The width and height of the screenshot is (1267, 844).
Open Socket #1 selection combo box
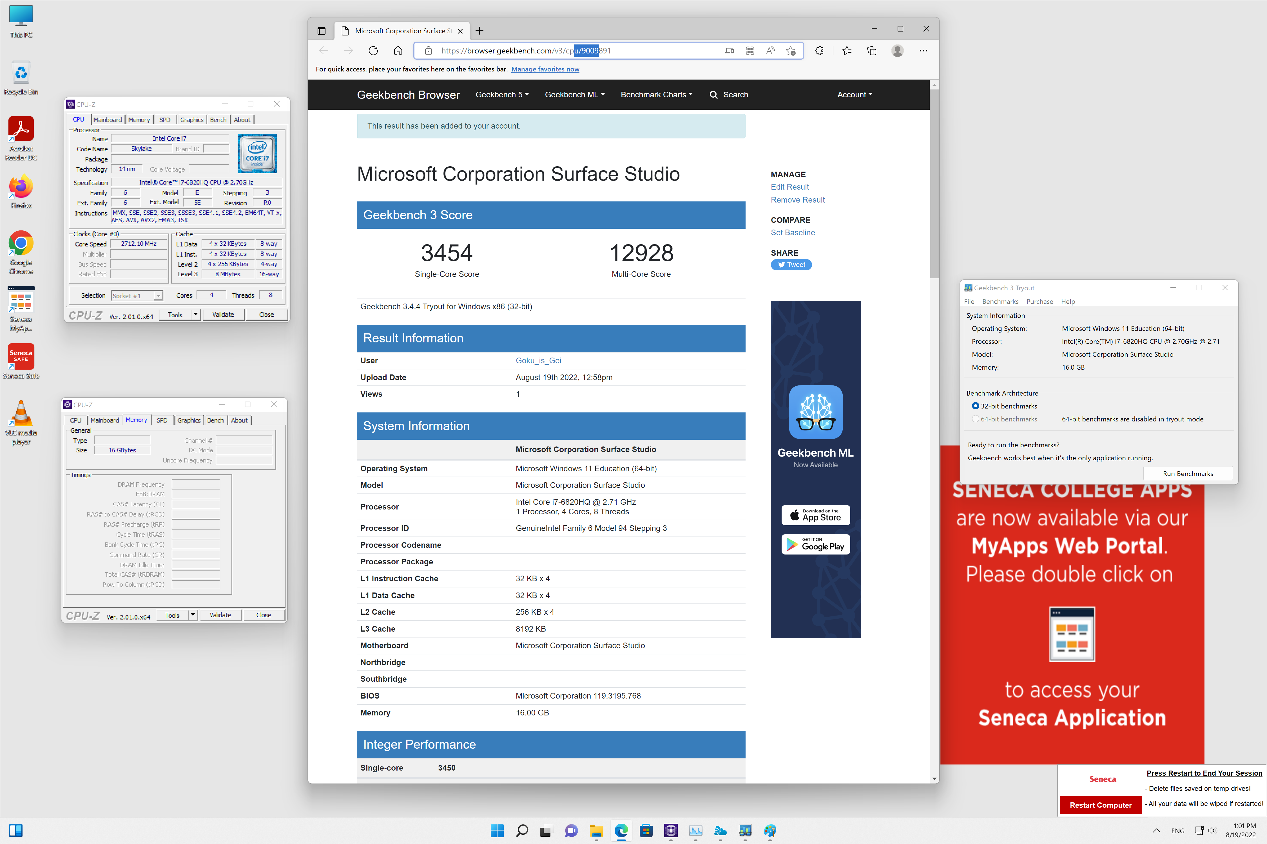point(137,295)
